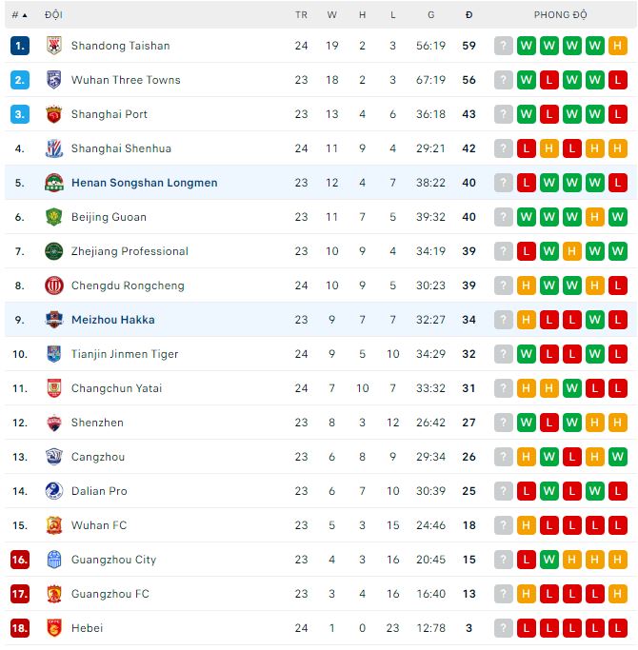
Task: Click the TR matches played column header
Action: tap(301, 15)
